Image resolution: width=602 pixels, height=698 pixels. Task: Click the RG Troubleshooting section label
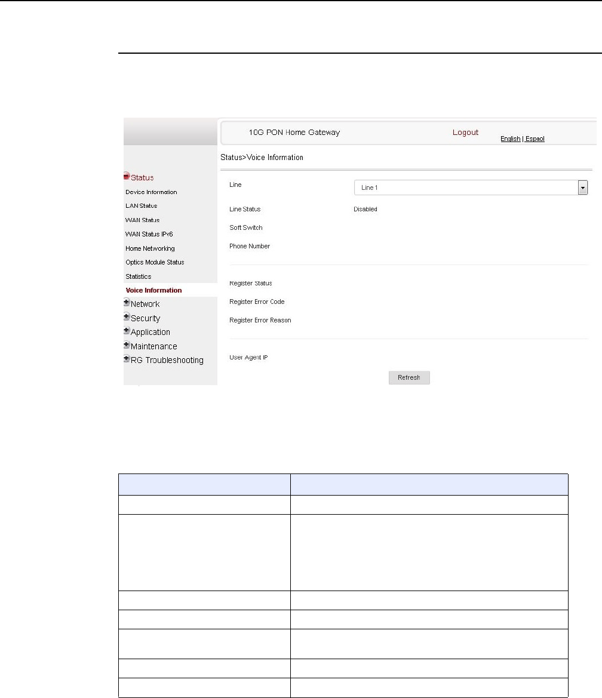point(167,360)
